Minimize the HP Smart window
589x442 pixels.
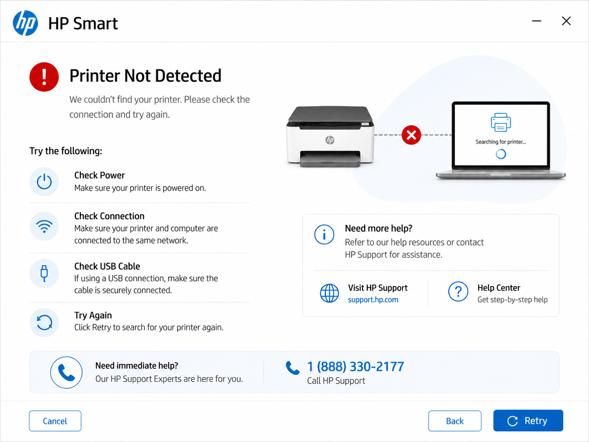point(537,21)
